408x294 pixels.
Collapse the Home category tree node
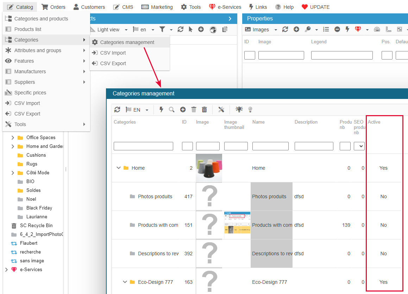point(119,168)
